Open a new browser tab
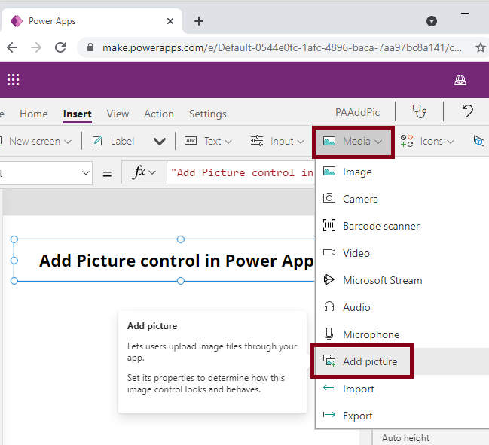Image resolution: width=489 pixels, height=445 pixels. click(x=199, y=21)
